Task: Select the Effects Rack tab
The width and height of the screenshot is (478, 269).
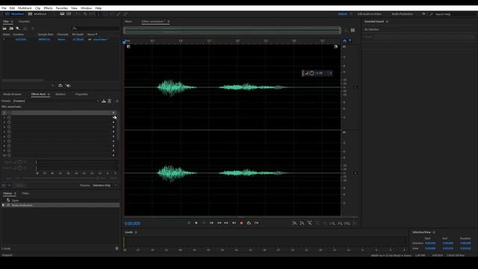Action: [38, 94]
